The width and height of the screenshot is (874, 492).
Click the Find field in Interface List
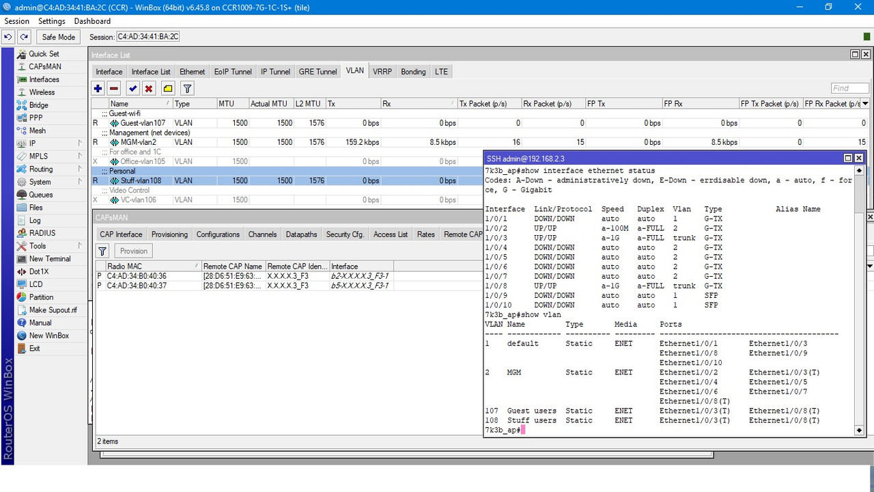[x=849, y=88]
